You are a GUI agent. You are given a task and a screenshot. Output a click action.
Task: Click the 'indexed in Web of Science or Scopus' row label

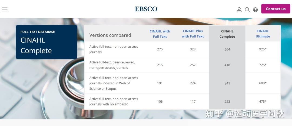(x=114, y=83)
